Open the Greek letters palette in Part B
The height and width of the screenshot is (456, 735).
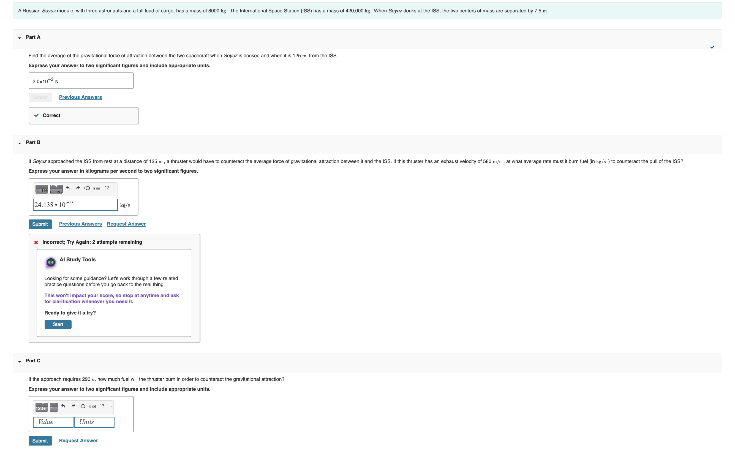(56, 189)
